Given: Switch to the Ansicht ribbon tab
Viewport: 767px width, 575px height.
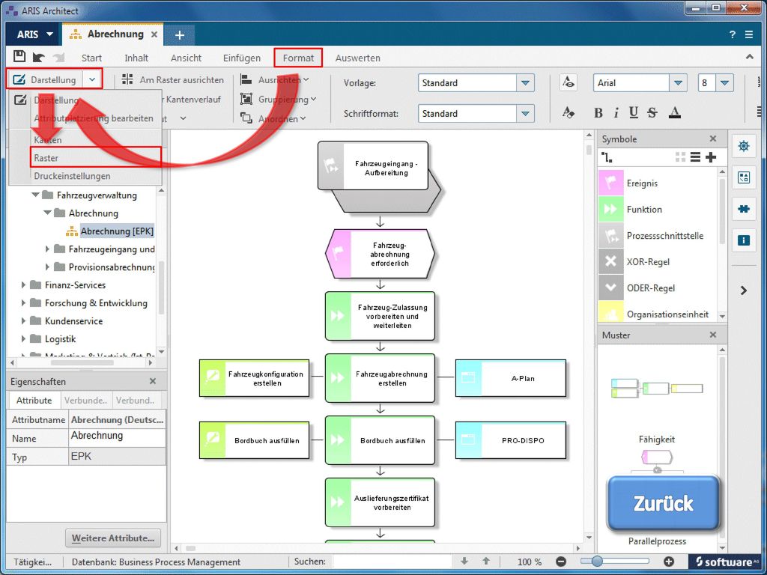Looking at the screenshot, I should 186,58.
